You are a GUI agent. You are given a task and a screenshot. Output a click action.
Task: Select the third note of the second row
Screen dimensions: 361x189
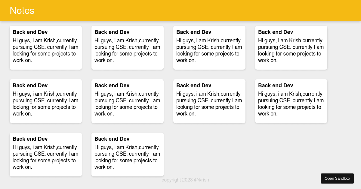point(209,101)
